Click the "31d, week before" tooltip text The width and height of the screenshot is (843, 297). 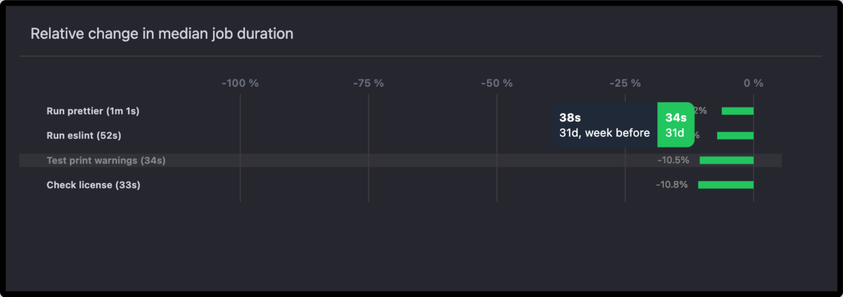point(604,133)
